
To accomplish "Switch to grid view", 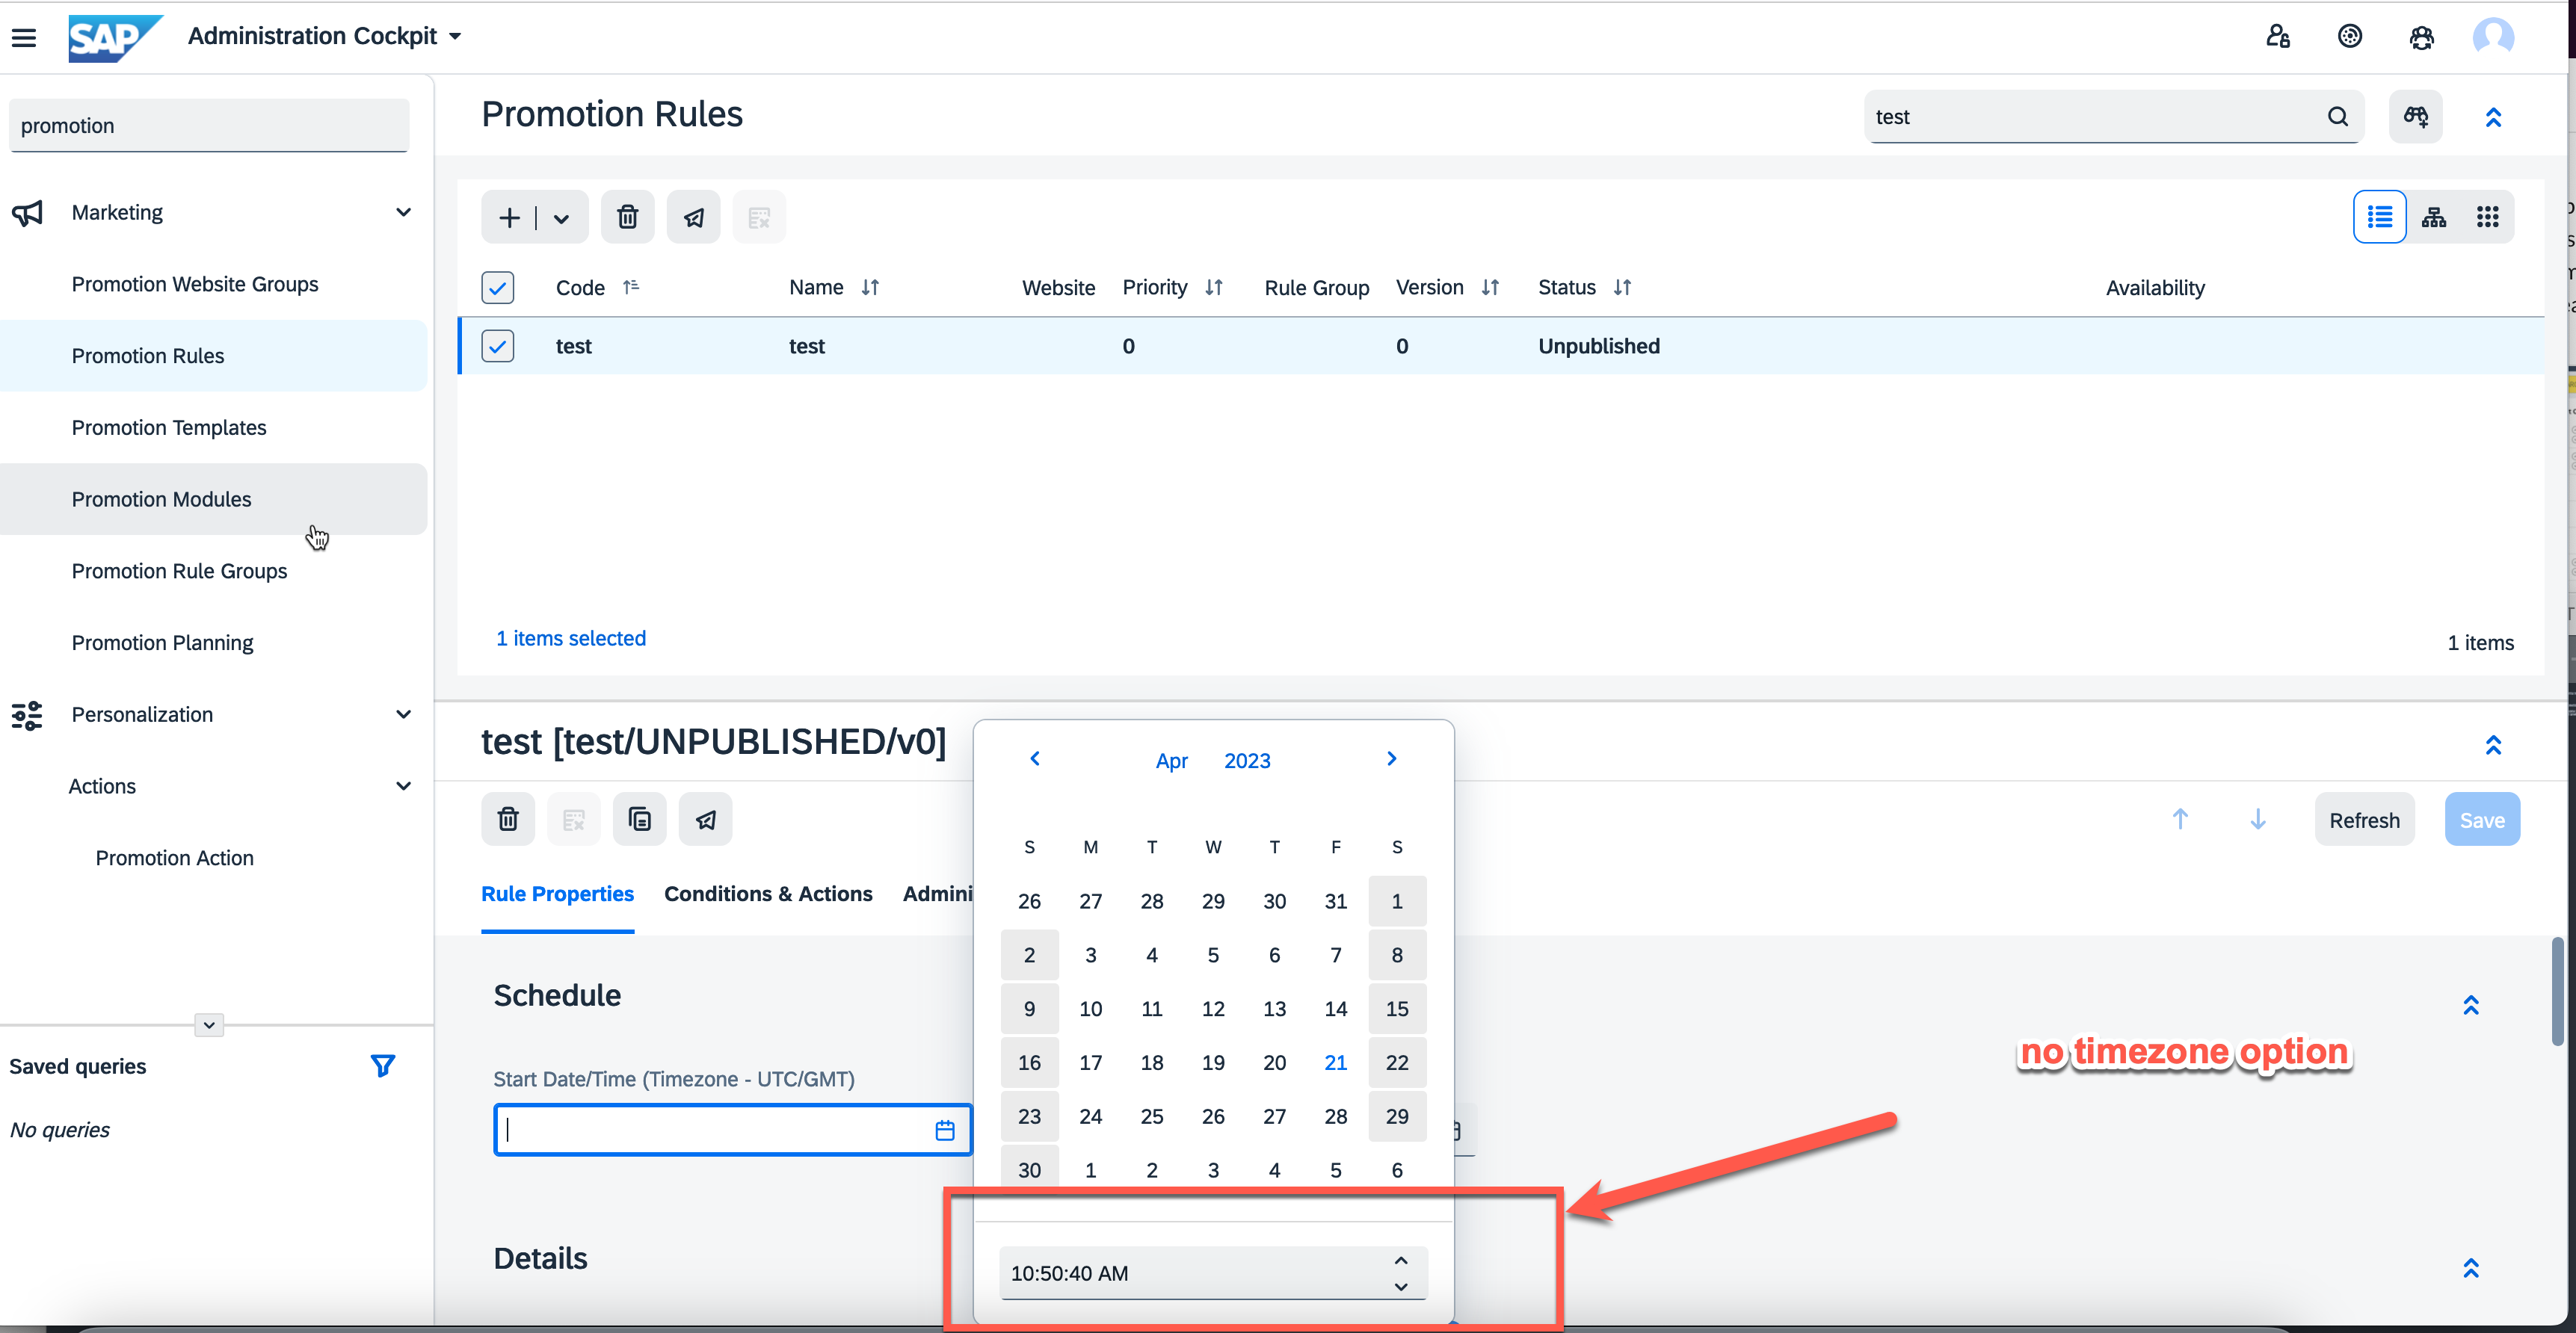I will (x=2487, y=217).
